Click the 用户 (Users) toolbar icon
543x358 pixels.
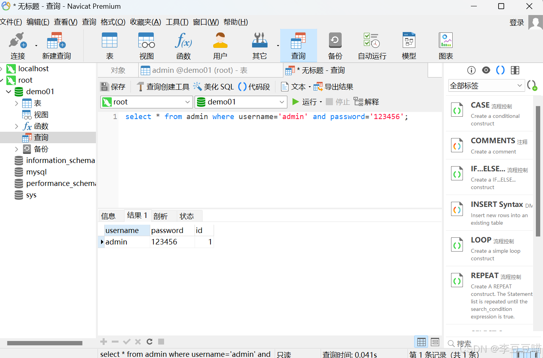pos(220,45)
